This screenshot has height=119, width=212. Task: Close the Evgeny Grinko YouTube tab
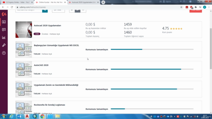click(x=32, y=2)
